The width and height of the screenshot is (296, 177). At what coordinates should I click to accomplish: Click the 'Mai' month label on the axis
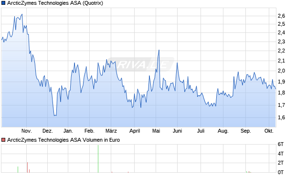click(x=156, y=131)
